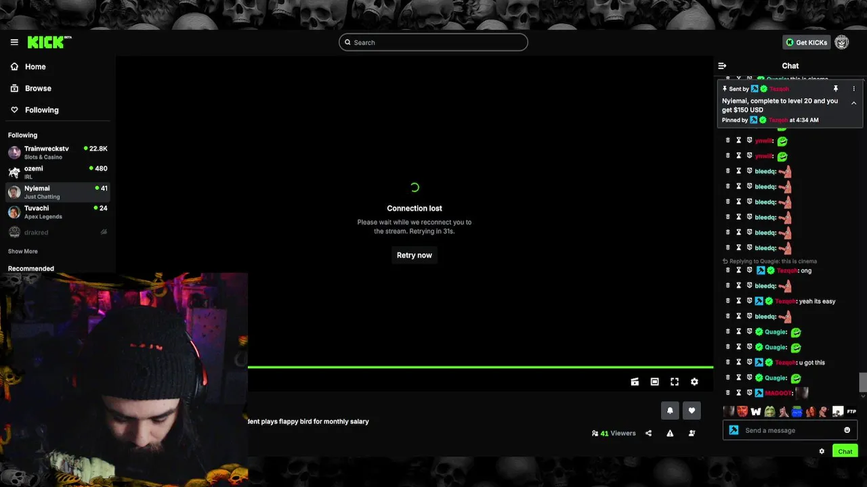Timeout user MAGGOT with hourglass
Screen dimensions: 867x487
coord(739,393)
